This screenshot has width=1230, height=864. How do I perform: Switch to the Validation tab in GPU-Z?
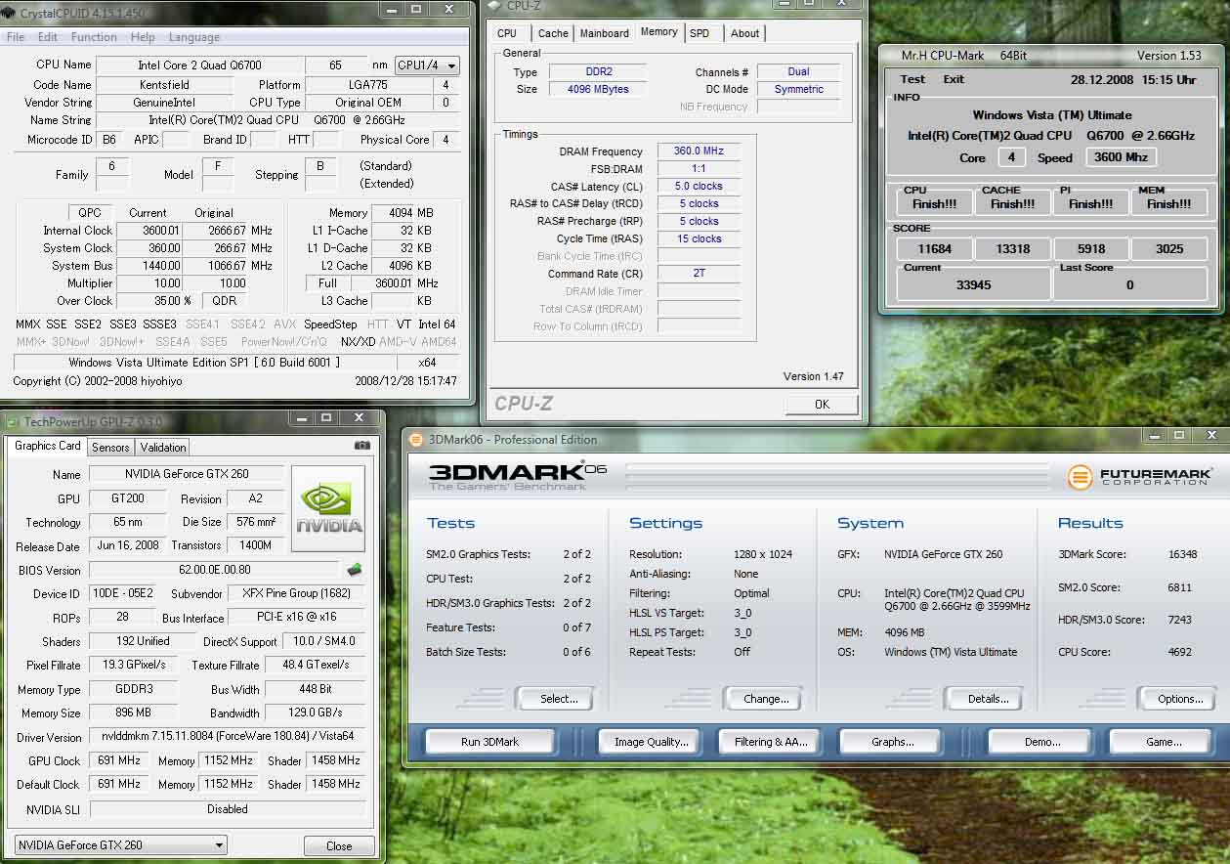click(163, 448)
